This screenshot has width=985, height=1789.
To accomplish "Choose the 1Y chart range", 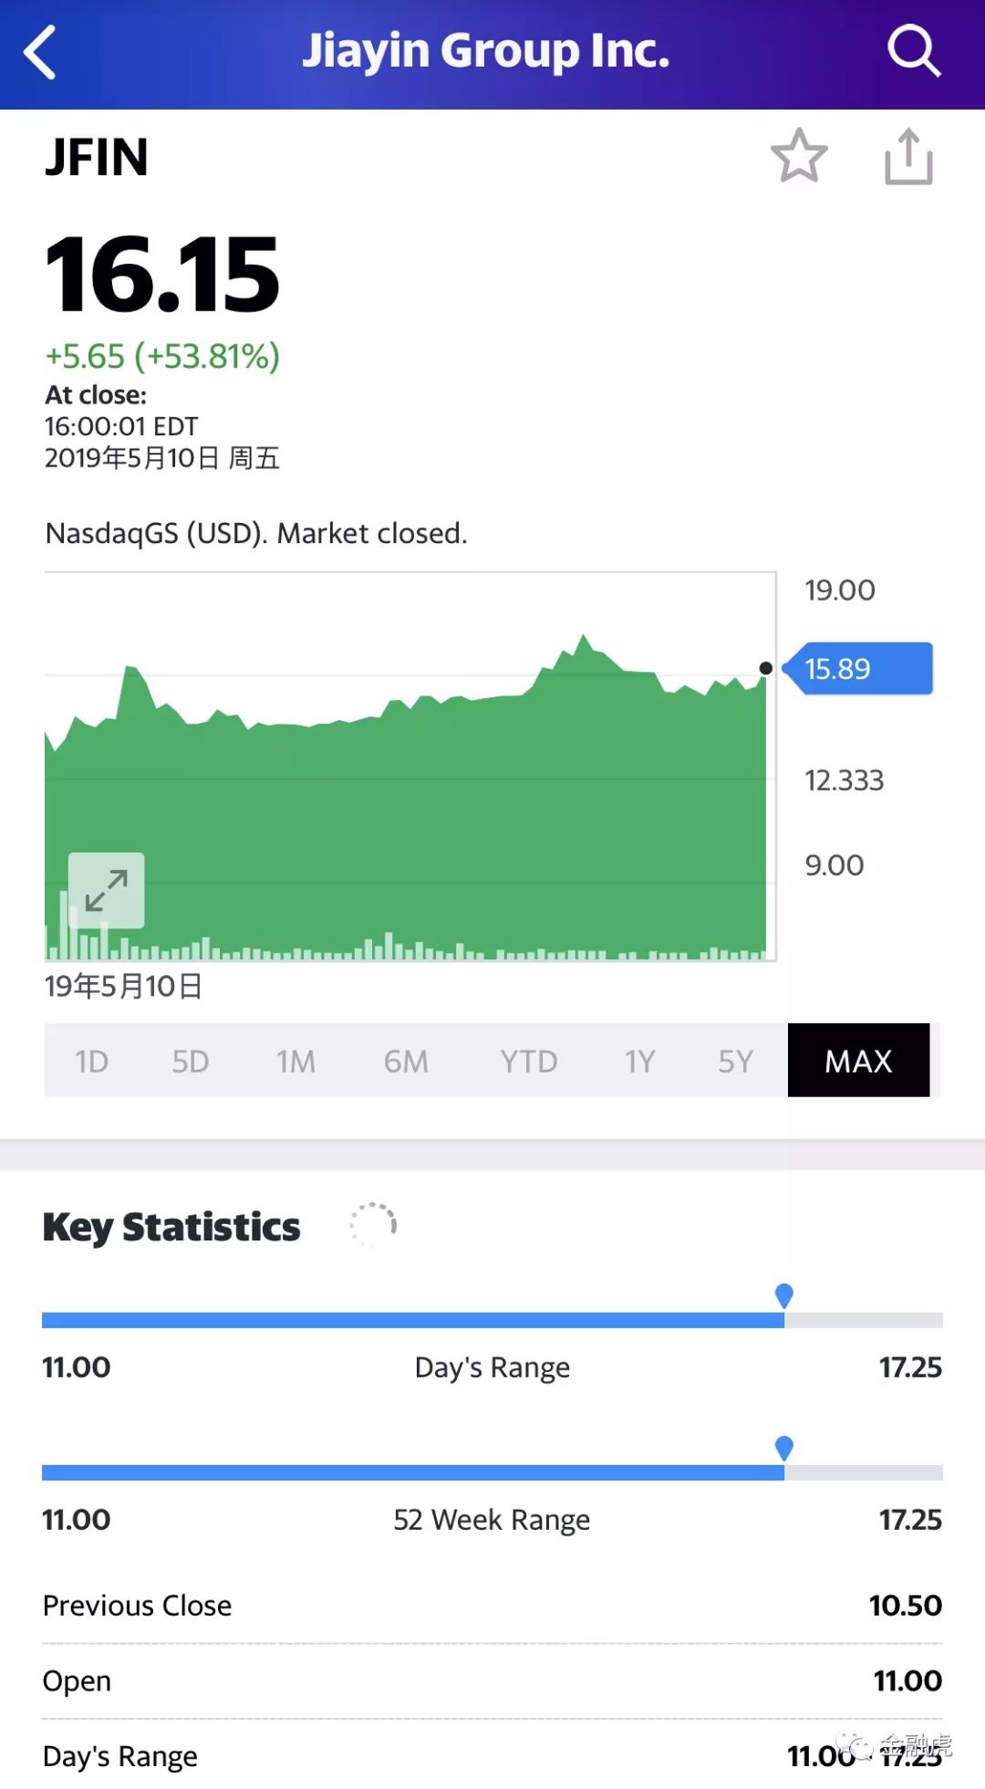I will click(x=640, y=1061).
